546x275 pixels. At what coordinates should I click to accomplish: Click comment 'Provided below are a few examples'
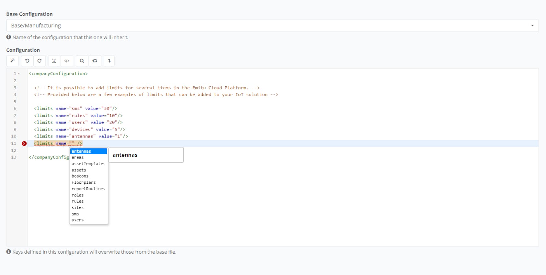[156, 95]
